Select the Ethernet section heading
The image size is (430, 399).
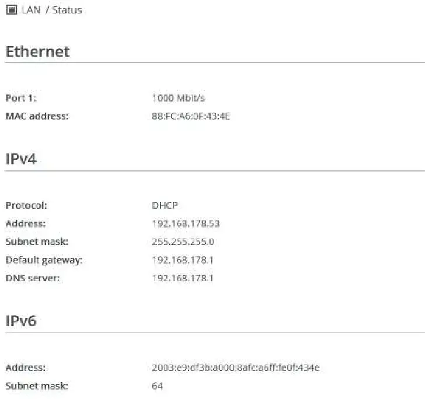coord(37,51)
